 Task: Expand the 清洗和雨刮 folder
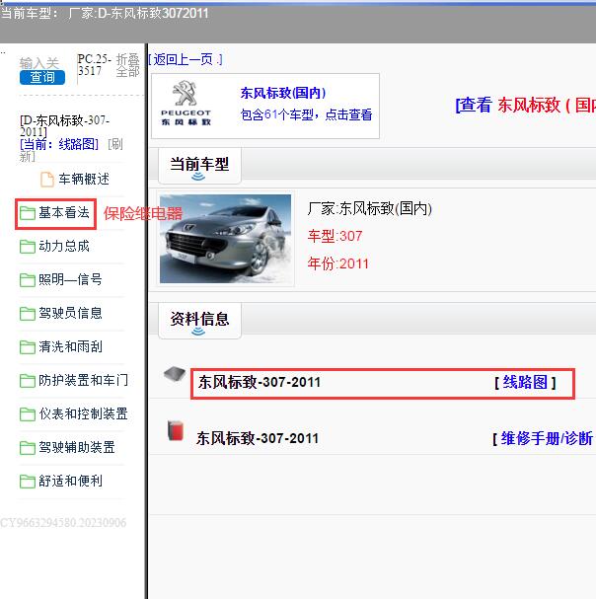pyautogui.click(x=70, y=347)
